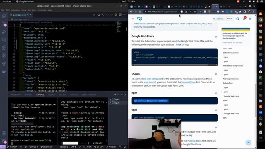Open MUI site hamburger navigation menu
Image resolution: width=265 pixels, height=149 pixels.
(x=133, y=19)
